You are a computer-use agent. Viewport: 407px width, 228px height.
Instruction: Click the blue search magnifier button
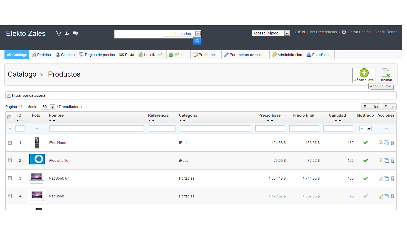coord(197,41)
